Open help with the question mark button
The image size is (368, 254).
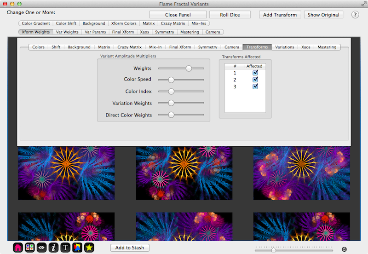(355, 15)
